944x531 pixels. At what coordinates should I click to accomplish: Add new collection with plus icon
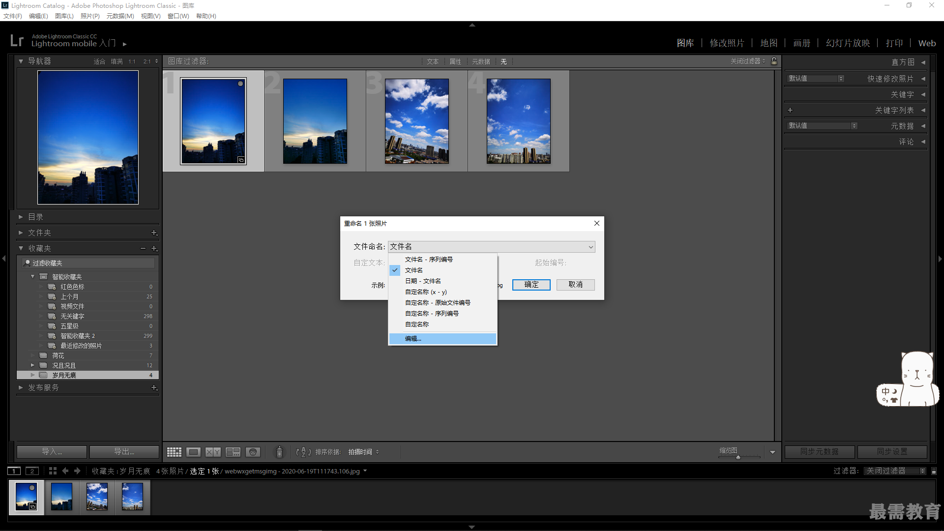(x=154, y=248)
